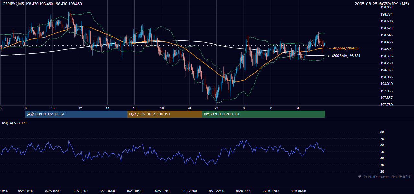The image size is (414, 194).
Task: Click RSI scale value 70
Action: 382,139
